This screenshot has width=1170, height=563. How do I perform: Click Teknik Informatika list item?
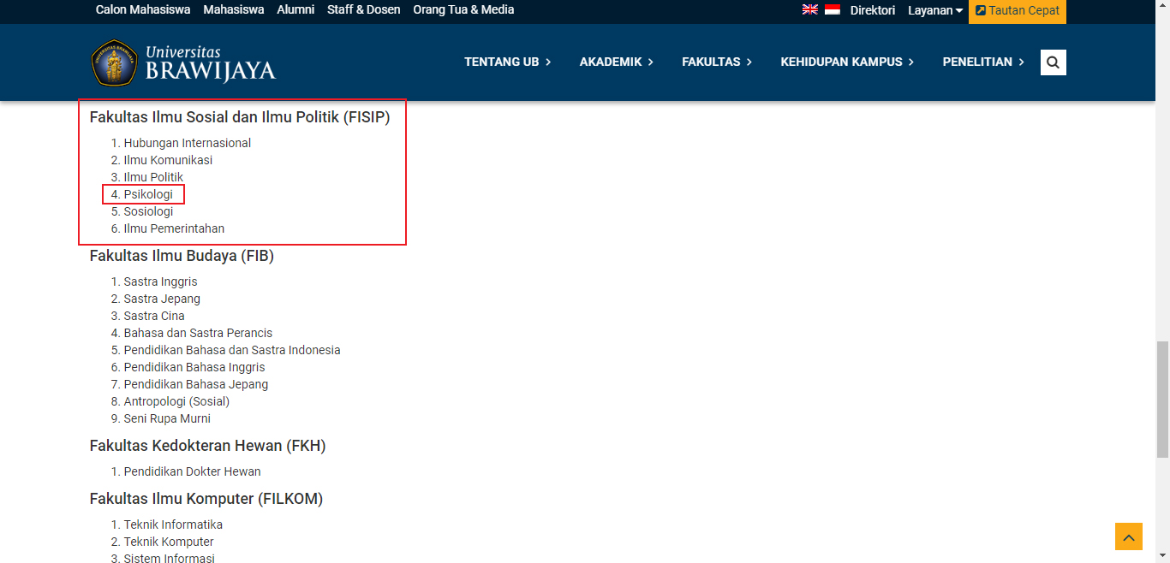coord(173,524)
